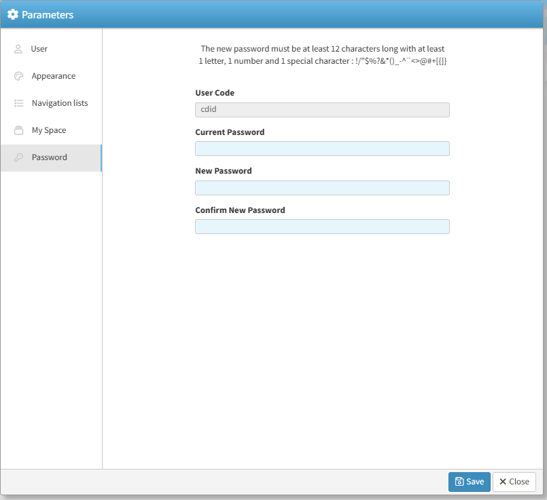Click the Parameters gear icon in header
Image resolution: width=547 pixels, height=500 pixels.
[13, 15]
